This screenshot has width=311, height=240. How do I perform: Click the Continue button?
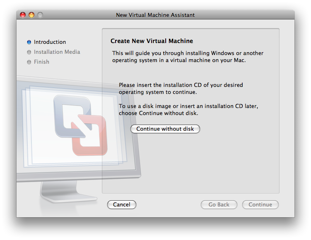[260, 204]
